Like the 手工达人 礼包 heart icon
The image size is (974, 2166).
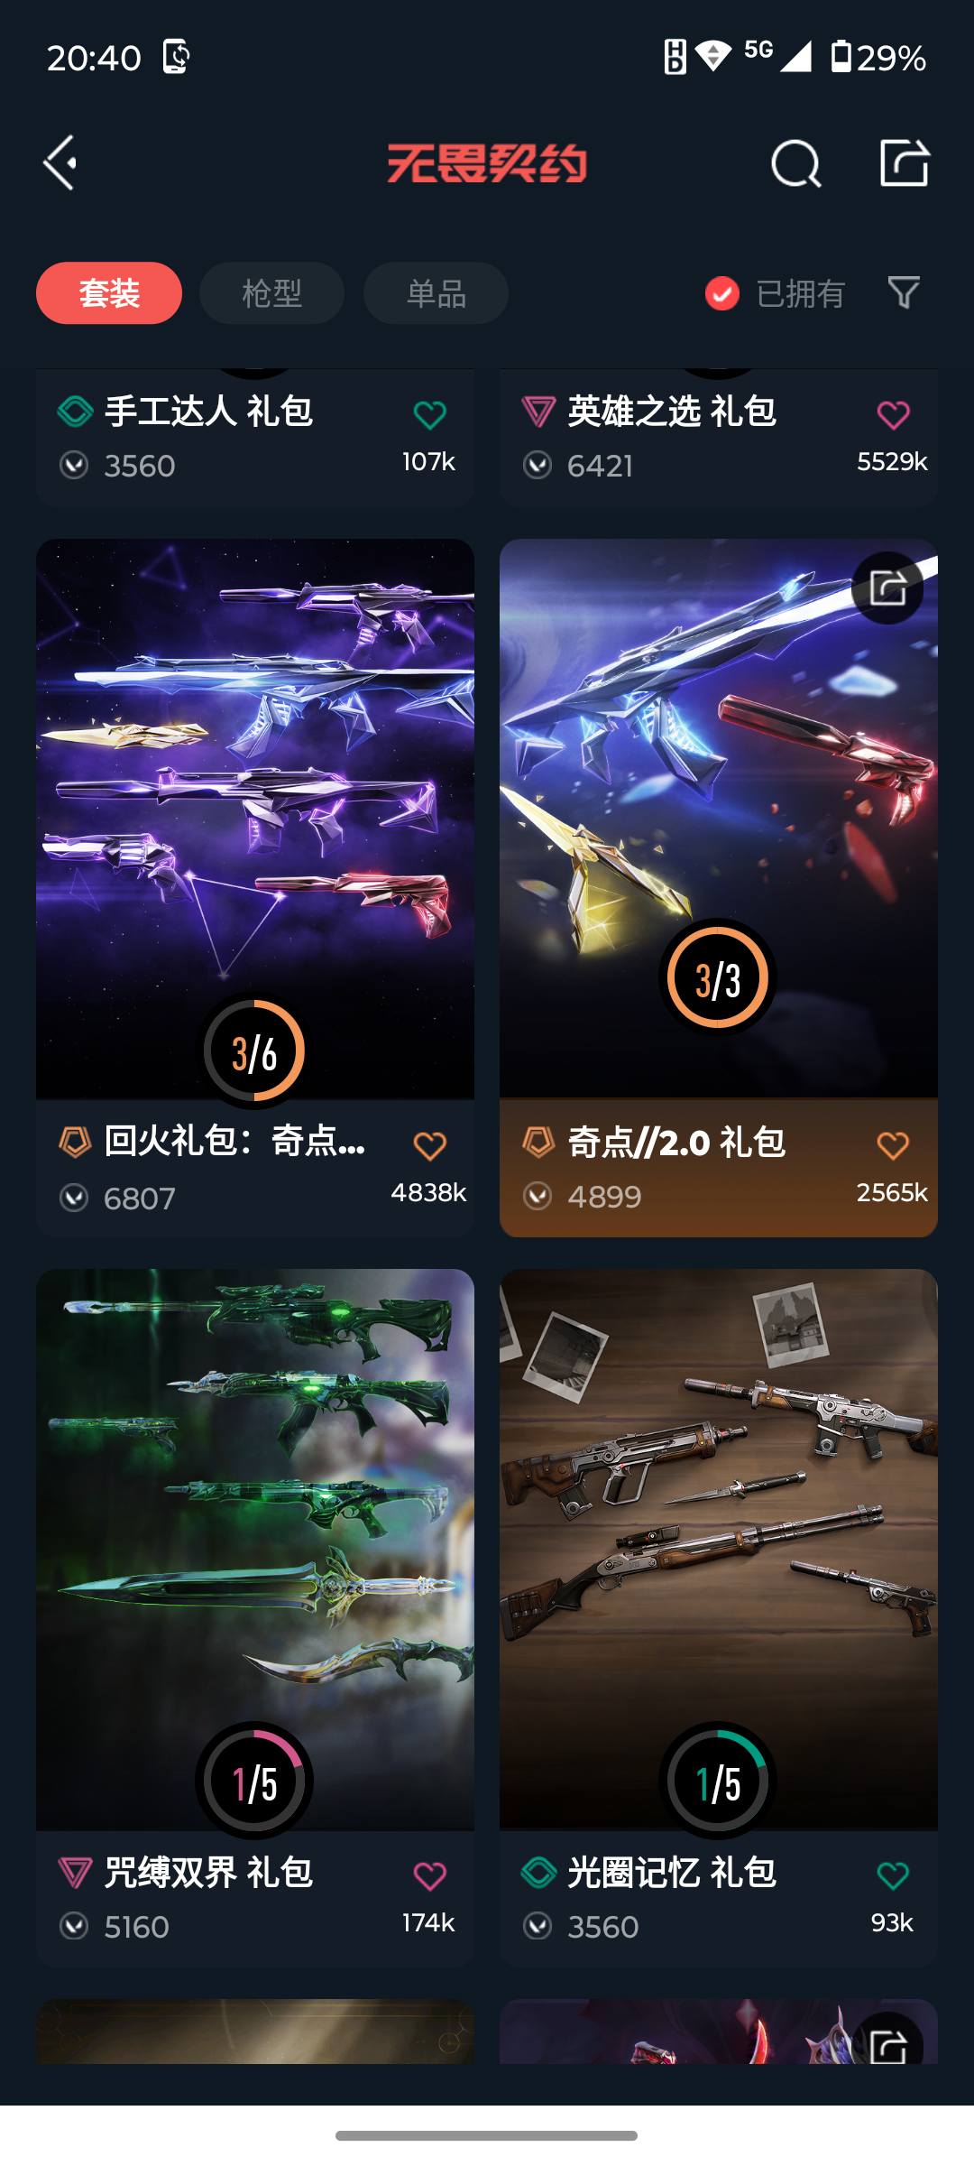[430, 415]
